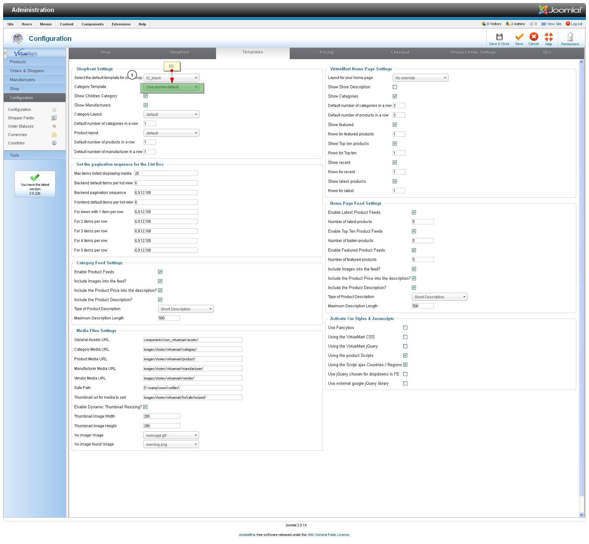Click Thumbnail Image Width field
The width and height of the screenshot is (589, 544).
tap(162, 417)
